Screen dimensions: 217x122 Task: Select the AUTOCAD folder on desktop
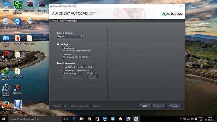[x=18, y=73]
